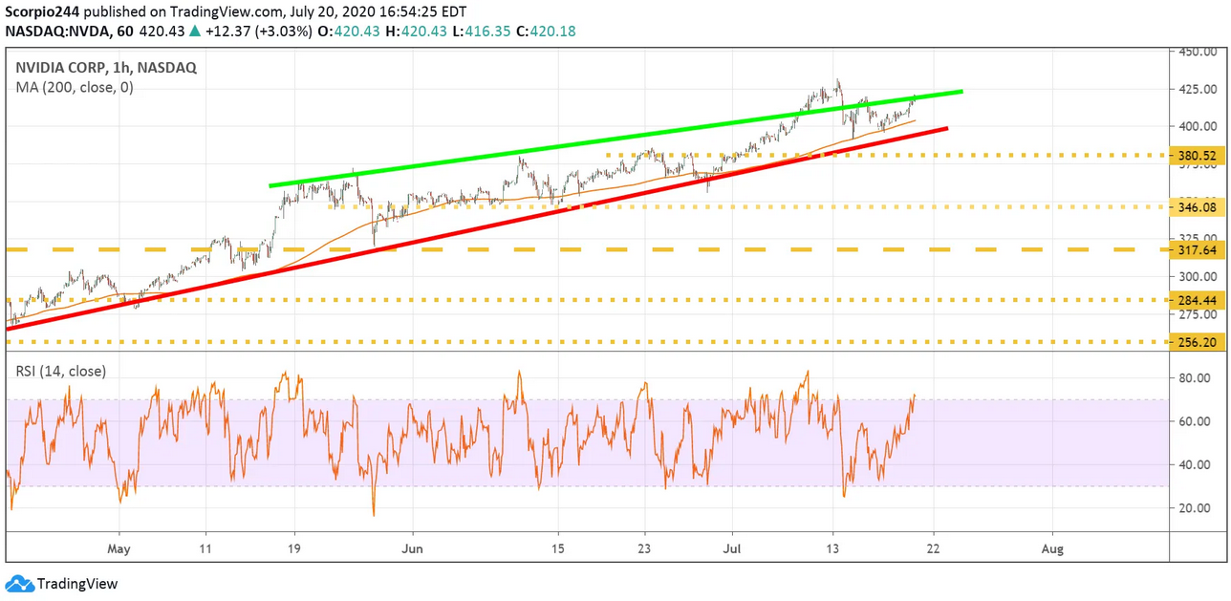Viewport: 1231px width, 601px height.
Task: Click the 450.00 price axis label
Action: click(1198, 53)
